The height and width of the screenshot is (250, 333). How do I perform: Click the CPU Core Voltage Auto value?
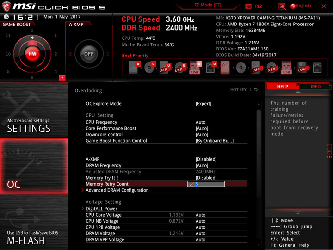200,215
